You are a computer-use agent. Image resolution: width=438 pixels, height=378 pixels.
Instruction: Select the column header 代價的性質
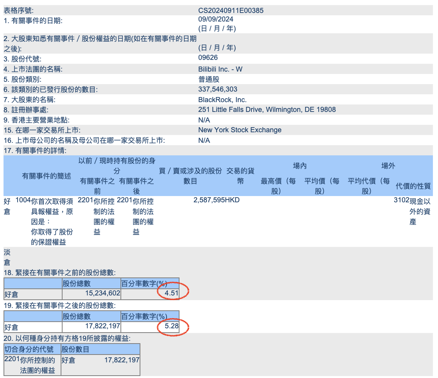pyautogui.click(x=413, y=186)
